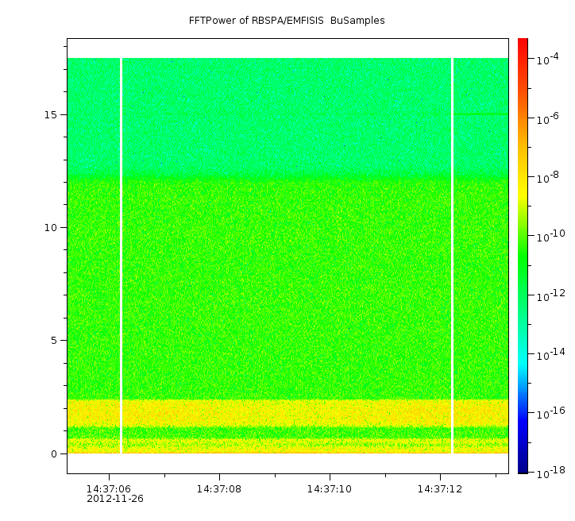Click the red top of the colorbar
Viewport: 575px width, 521px height.
coord(523,43)
